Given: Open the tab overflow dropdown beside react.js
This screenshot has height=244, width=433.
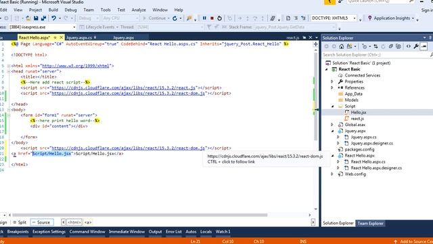Looking at the screenshot, I should [x=317, y=37].
